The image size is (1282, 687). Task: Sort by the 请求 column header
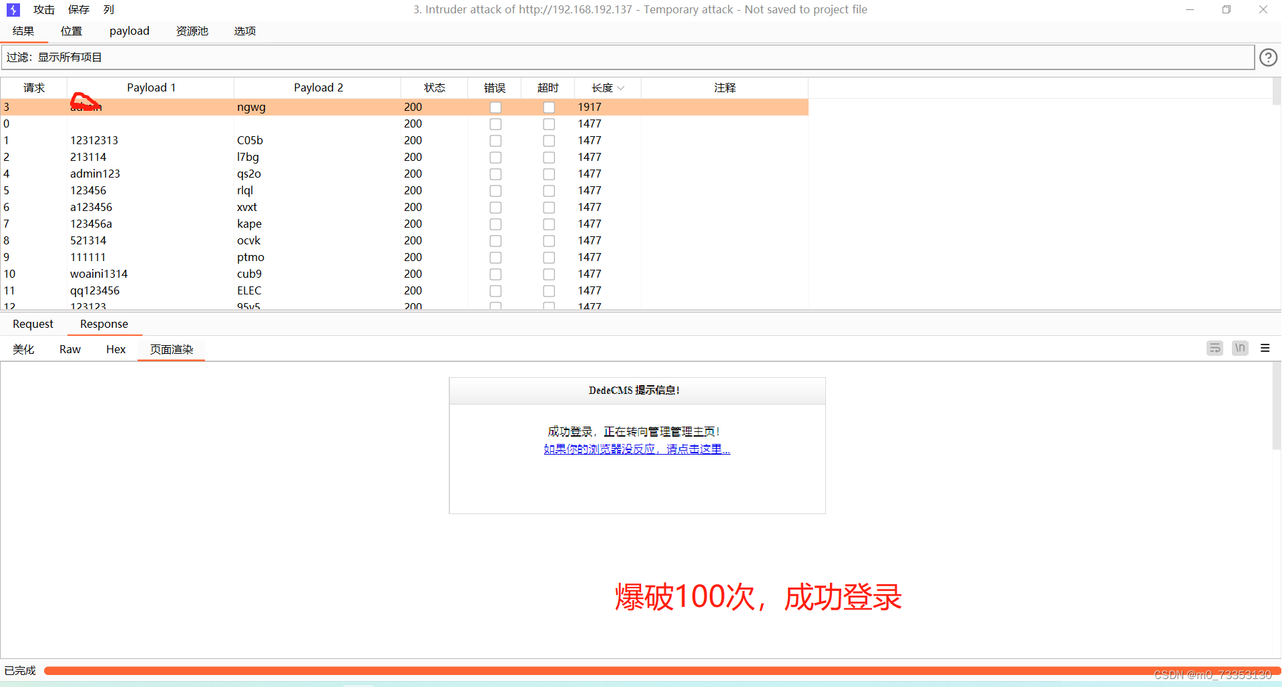34,88
